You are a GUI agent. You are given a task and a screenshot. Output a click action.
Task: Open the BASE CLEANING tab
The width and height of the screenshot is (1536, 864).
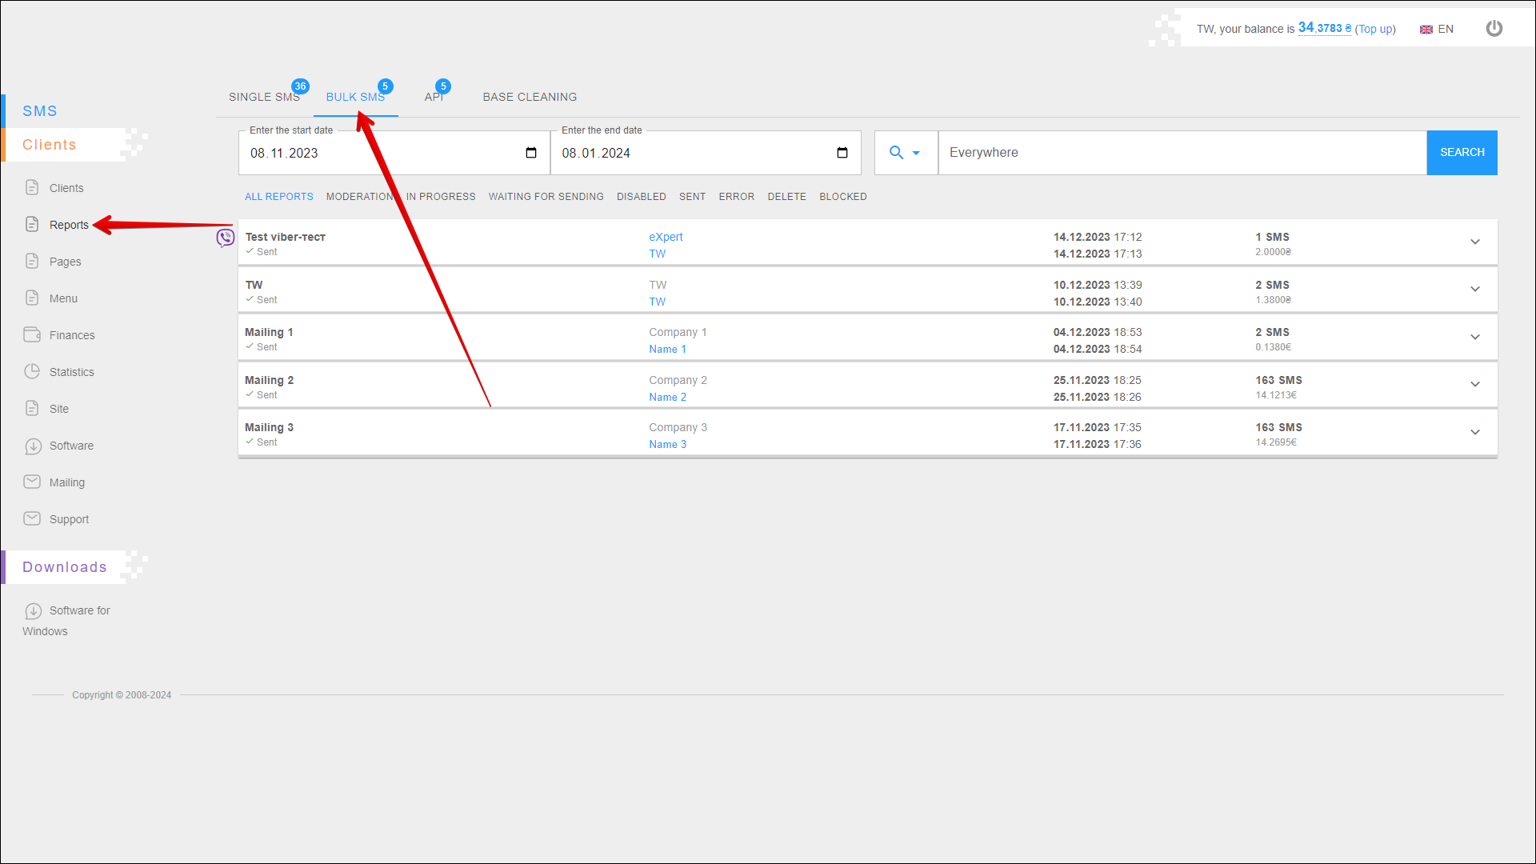(530, 97)
